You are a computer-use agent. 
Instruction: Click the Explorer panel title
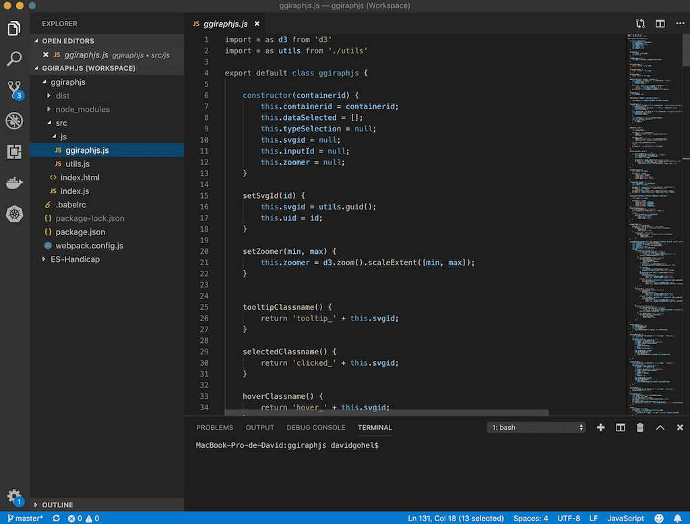click(x=59, y=24)
